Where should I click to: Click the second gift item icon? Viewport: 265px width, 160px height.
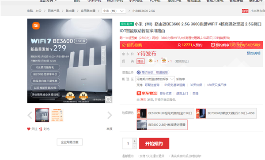coord(164,61)
